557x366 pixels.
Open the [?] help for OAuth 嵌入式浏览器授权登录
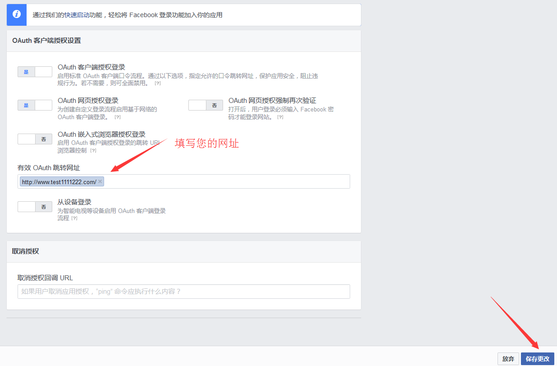click(93, 151)
